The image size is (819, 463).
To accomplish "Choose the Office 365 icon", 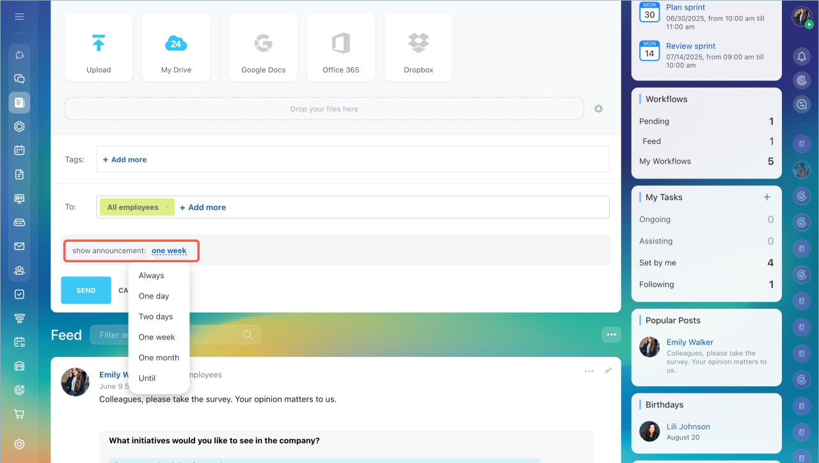I will [x=341, y=48].
